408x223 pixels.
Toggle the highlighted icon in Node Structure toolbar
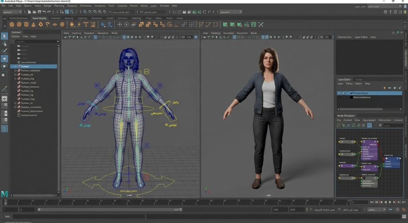[x=369, y=125]
